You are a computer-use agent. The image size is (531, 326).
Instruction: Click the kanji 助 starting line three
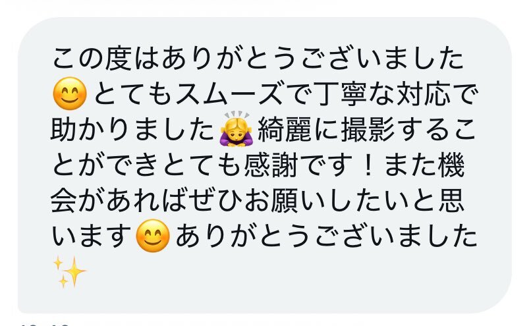tap(63, 130)
